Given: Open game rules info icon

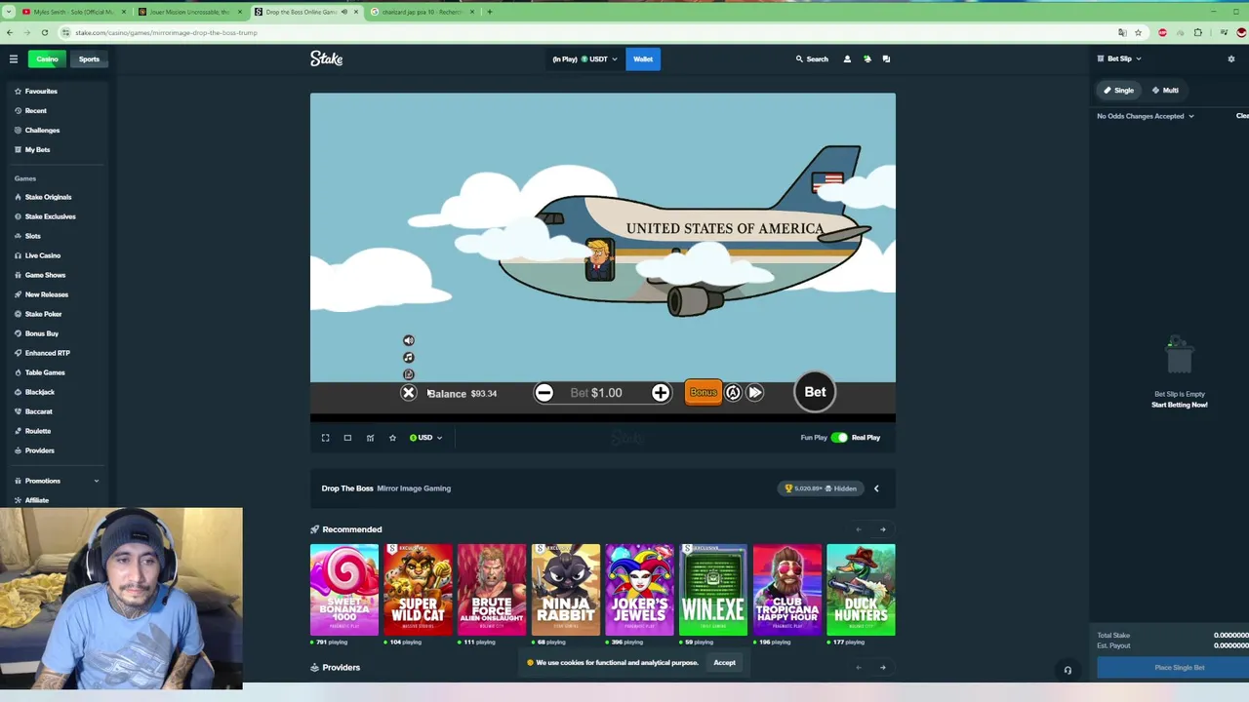Looking at the screenshot, I should coord(409,374).
